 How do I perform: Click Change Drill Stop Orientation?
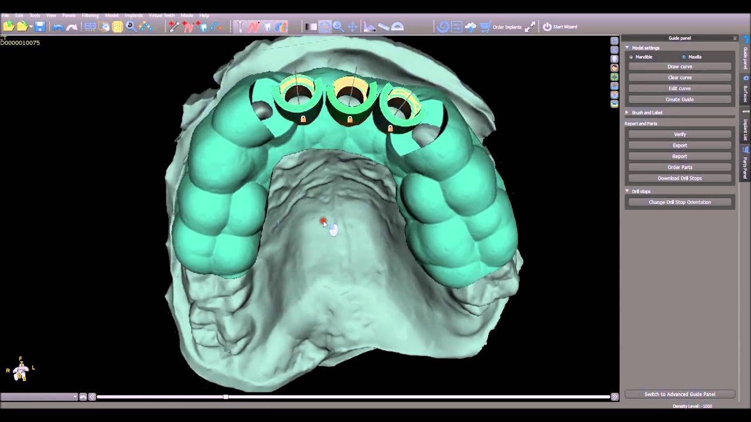[x=679, y=202]
